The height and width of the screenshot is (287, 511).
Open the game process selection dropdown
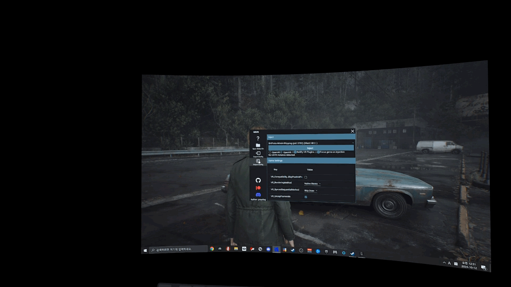tap(311, 143)
